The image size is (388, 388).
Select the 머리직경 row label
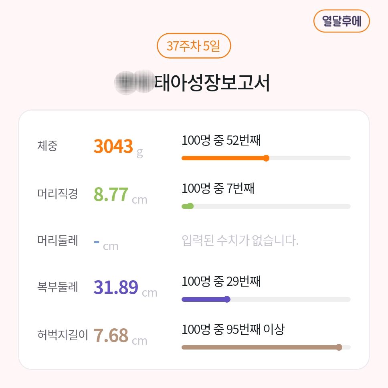tap(58, 194)
